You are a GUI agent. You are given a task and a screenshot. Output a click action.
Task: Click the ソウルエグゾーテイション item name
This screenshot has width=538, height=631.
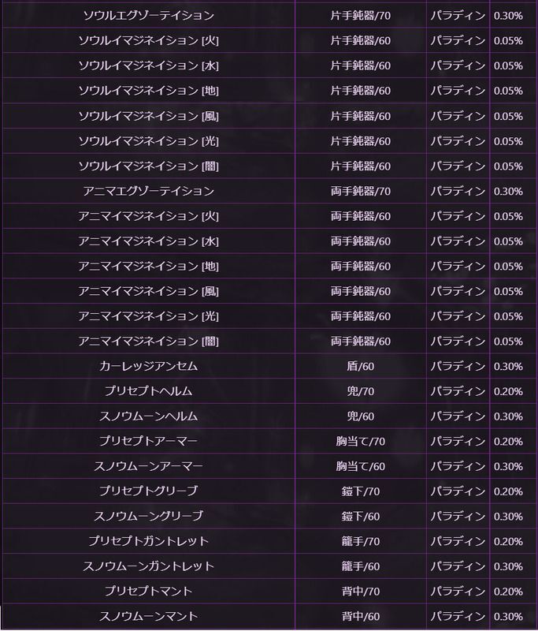[148, 16]
